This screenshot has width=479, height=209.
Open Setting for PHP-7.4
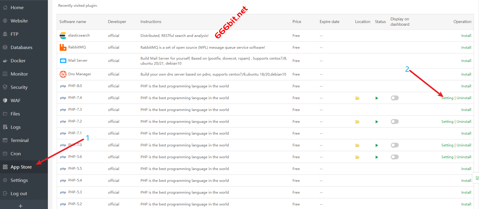coord(447,98)
